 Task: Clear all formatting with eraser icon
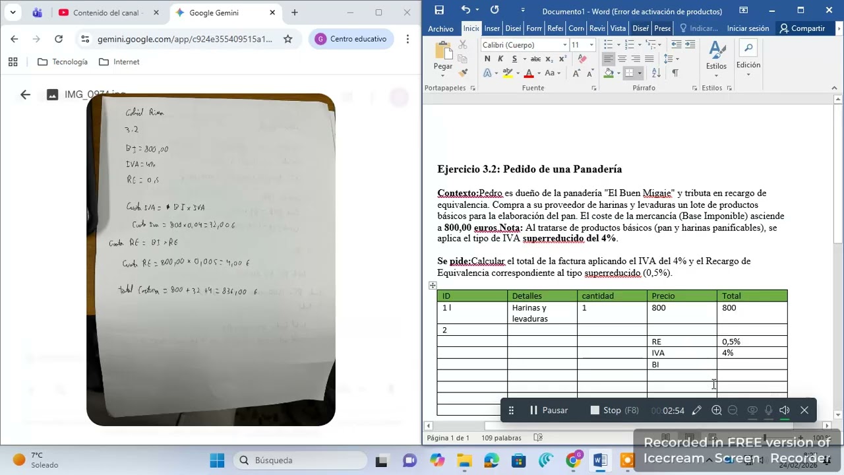pyautogui.click(x=582, y=59)
